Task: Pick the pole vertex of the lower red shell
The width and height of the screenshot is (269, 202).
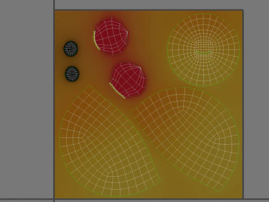Action: 140,67
